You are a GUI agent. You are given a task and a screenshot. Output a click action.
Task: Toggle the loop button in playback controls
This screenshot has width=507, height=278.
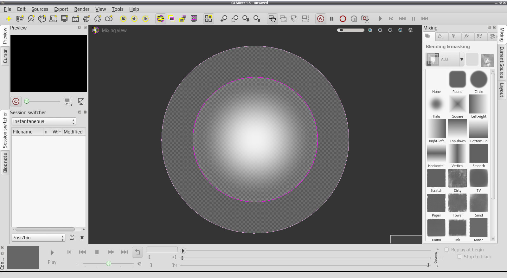pos(138,252)
